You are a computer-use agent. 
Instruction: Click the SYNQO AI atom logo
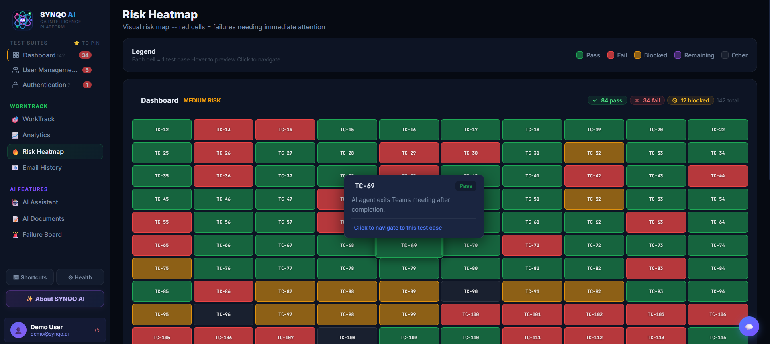pyautogui.click(x=23, y=20)
